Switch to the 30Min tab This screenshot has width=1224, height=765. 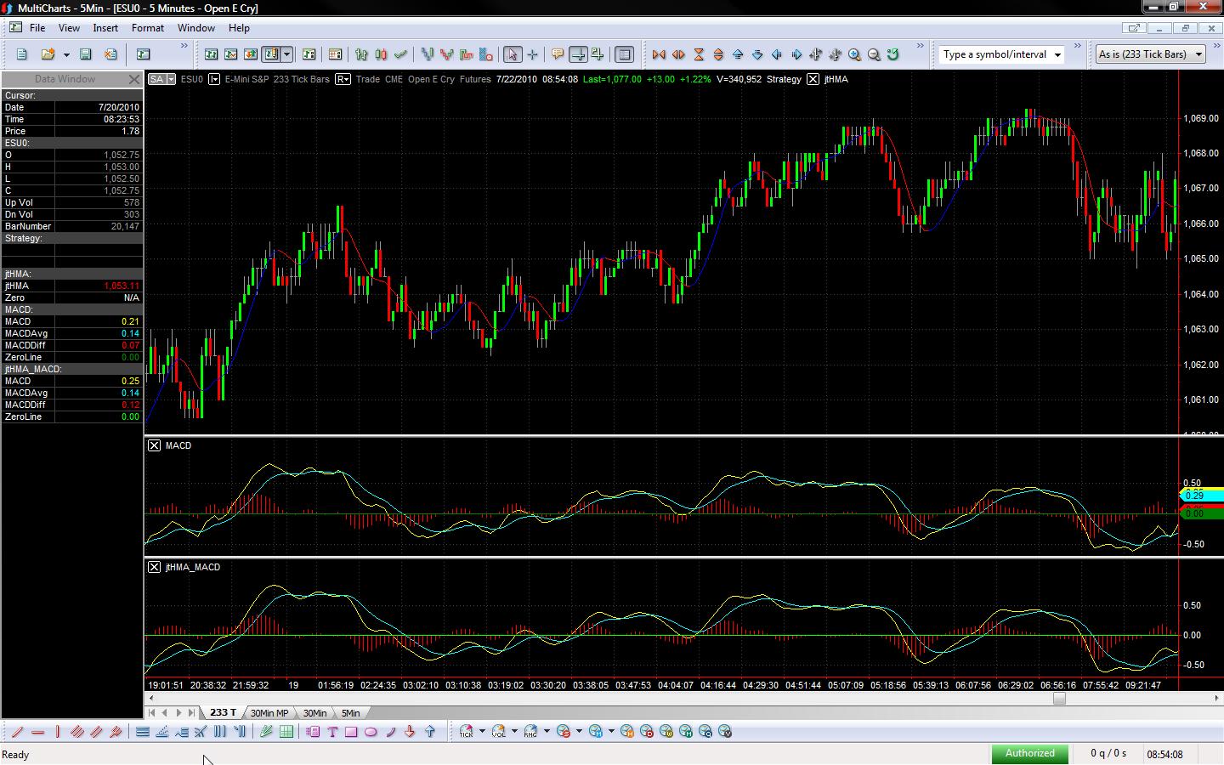[x=314, y=713]
